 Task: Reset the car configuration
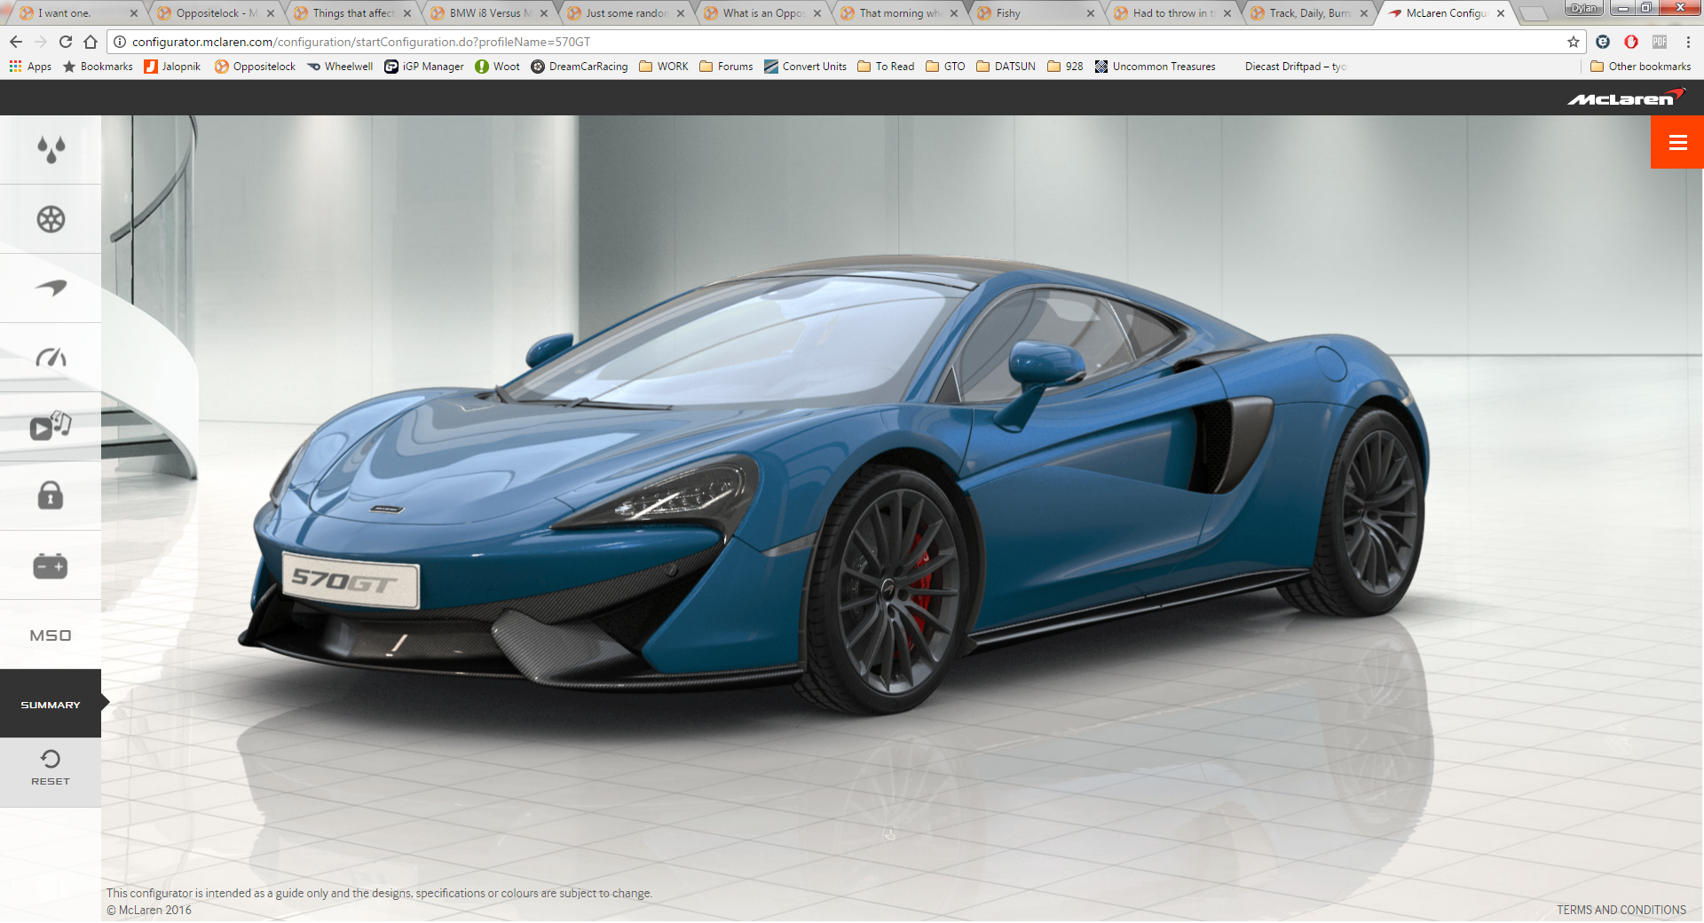click(x=51, y=769)
